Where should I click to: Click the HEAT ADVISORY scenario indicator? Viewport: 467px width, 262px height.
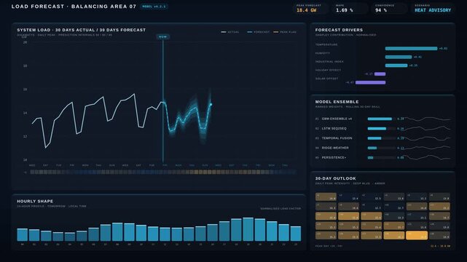tap(433, 8)
